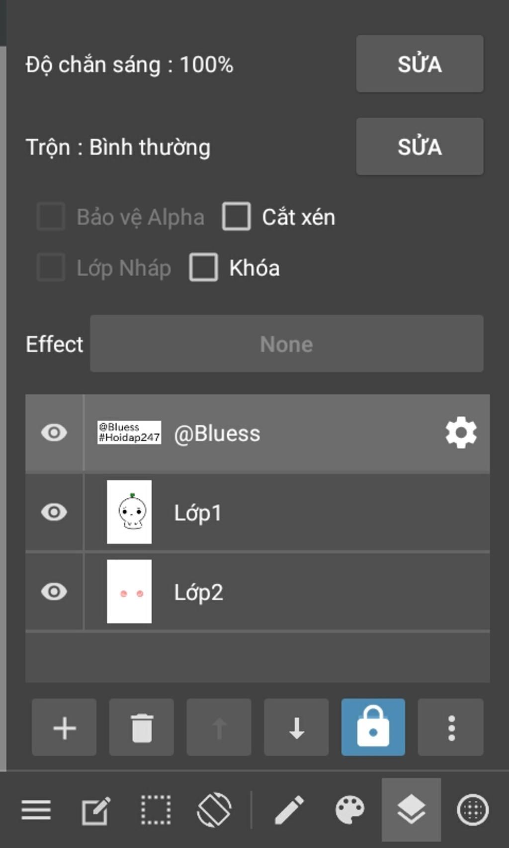
Task: Select the Lớp1 layer thumbnail
Action: [129, 512]
